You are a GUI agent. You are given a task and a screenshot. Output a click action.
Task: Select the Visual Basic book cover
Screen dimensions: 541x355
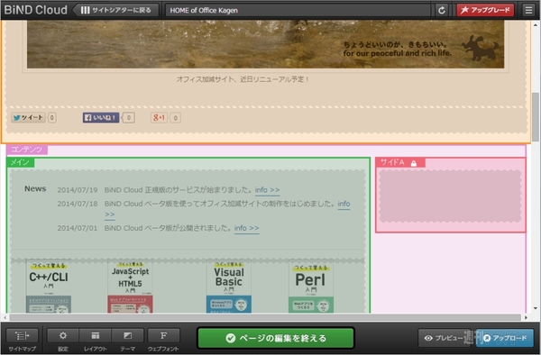click(229, 287)
